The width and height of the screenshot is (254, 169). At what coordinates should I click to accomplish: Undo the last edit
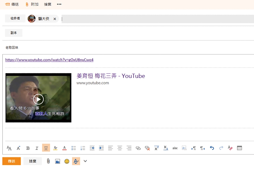[212, 148]
